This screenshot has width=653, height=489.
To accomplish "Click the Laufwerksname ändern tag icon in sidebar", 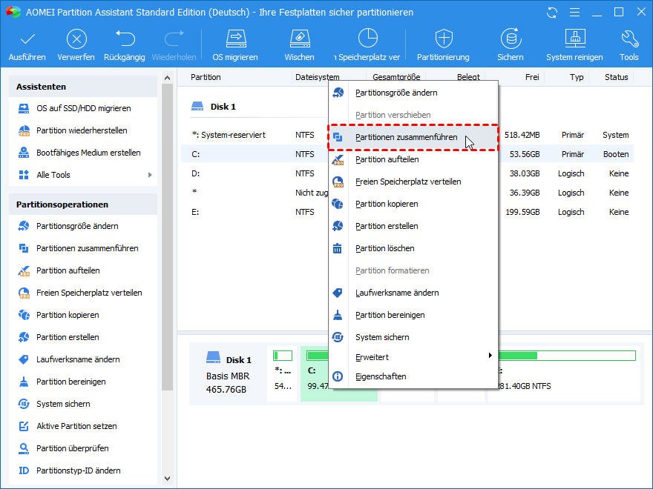I will click(24, 359).
